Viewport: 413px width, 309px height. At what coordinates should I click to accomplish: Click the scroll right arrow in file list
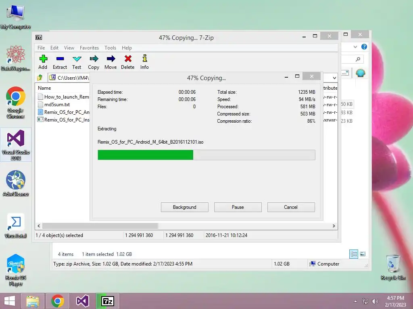[x=334, y=226]
